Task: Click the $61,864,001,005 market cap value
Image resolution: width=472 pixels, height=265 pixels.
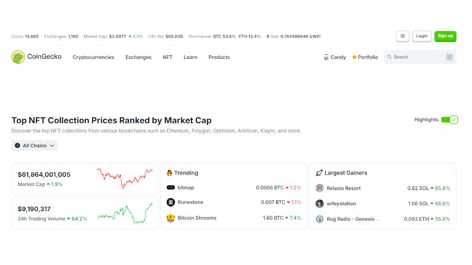Action: pos(44,174)
